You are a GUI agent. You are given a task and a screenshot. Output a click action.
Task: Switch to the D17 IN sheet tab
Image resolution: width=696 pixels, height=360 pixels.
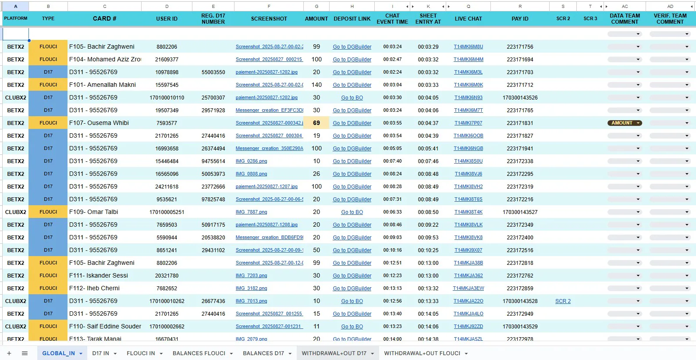(x=100, y=353)
